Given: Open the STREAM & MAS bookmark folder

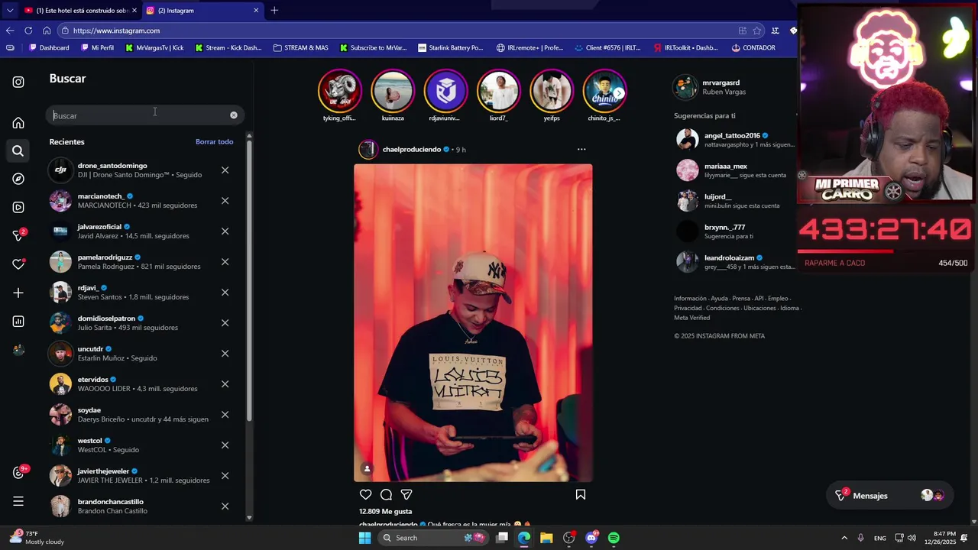Looking at the screenshot, I should (x=300, y=47).
